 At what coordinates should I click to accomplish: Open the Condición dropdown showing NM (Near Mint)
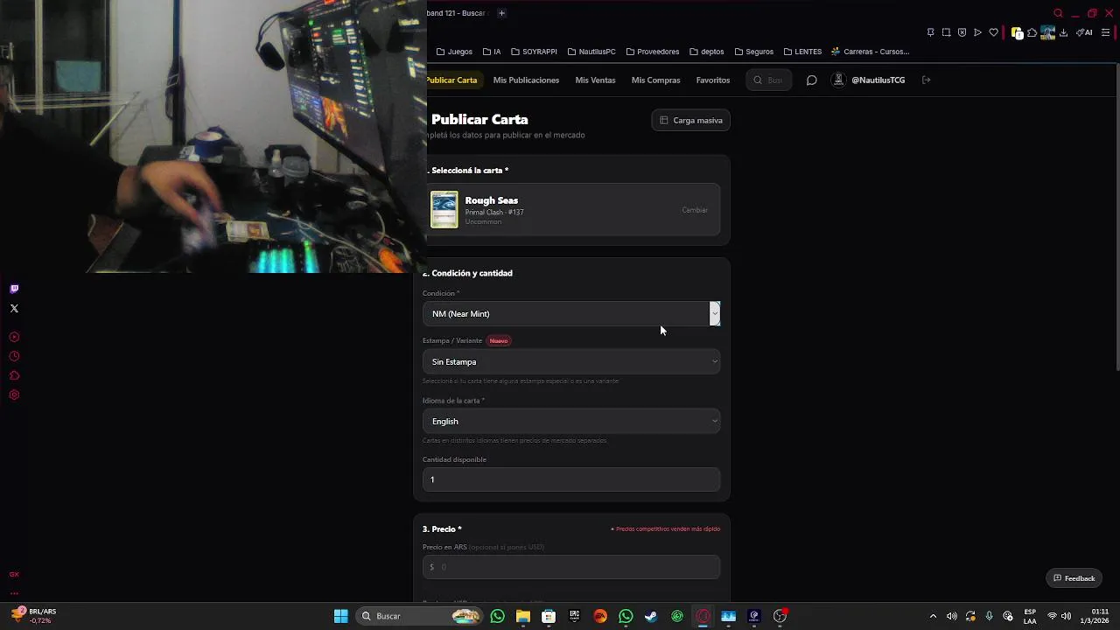pyautogui.click(x=571, y=313)
